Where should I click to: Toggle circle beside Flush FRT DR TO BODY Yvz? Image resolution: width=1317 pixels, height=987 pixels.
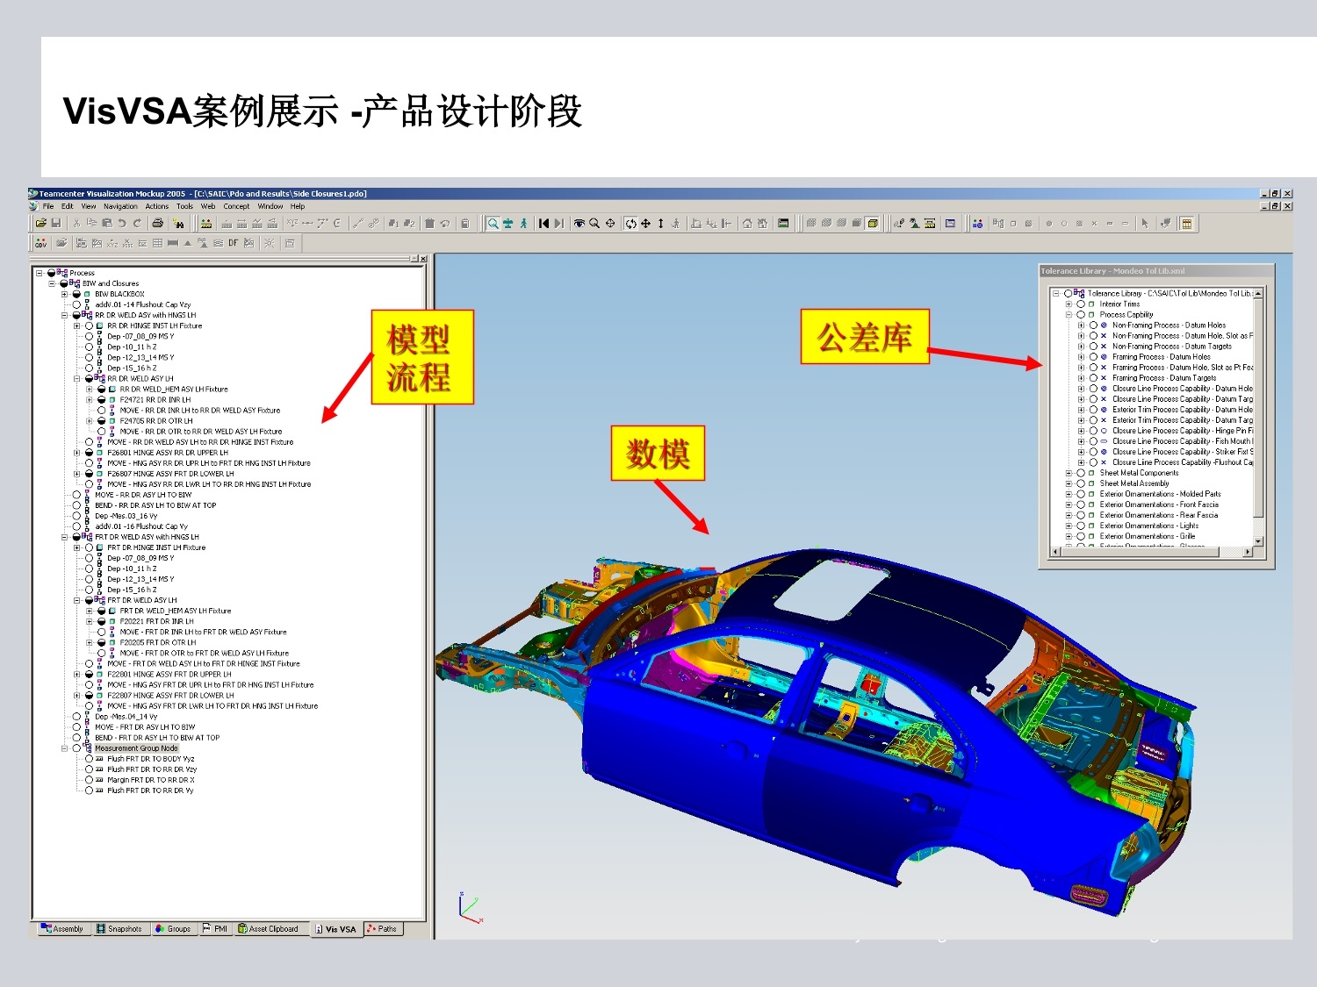tap(89, 759)
